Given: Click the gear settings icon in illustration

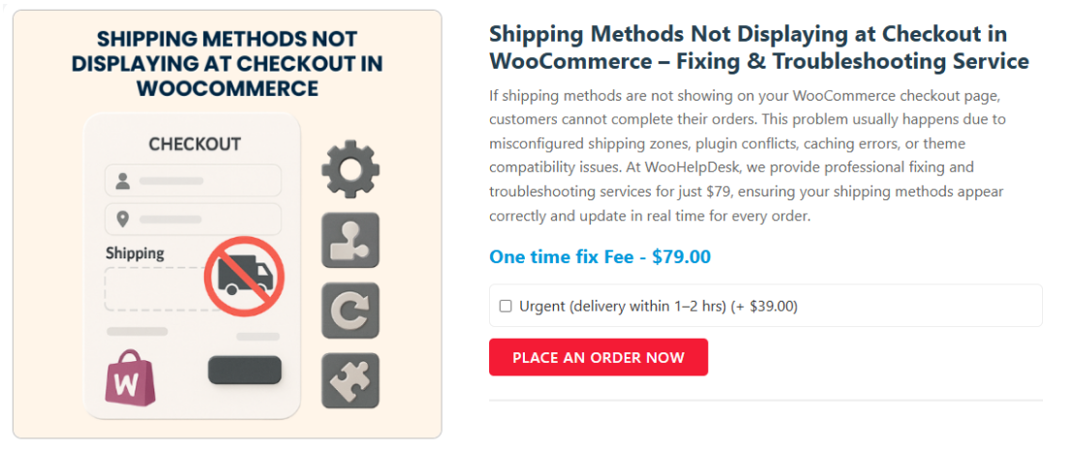Looking at the screenshot, I should tap(350, 169).
